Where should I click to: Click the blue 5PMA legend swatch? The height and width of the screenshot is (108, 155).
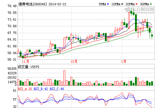point(108,4)
